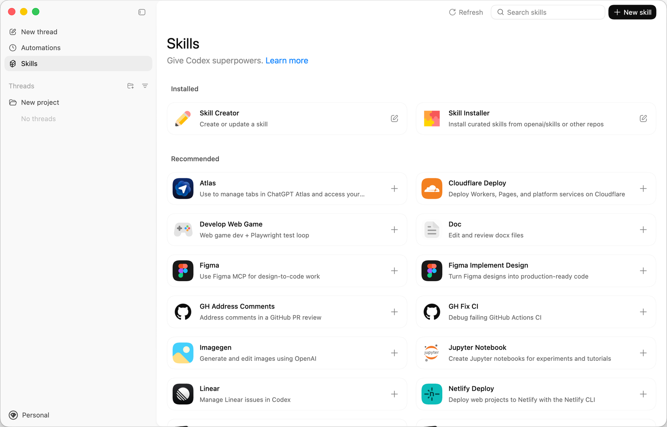Toggle the sidebar visibility control
This screenshot has height=427, width=667.
coord(142,12)
